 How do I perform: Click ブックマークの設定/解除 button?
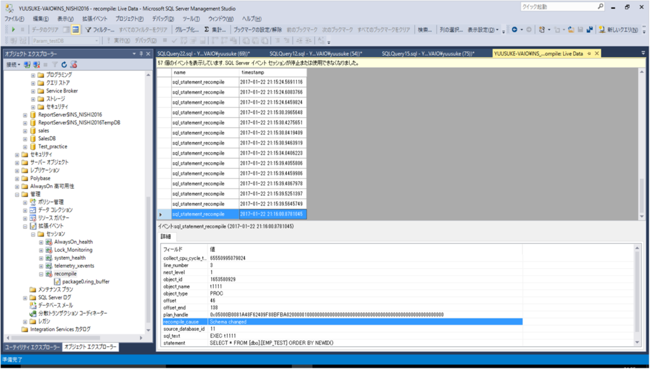pos(258,30)
